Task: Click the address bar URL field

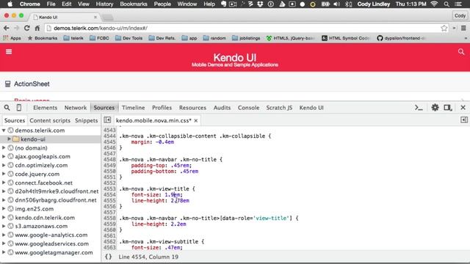Action: 246,28
